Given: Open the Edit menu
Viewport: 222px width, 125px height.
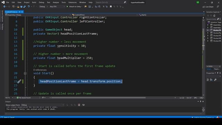Looking at the screenshot, I should click(13, 2).
